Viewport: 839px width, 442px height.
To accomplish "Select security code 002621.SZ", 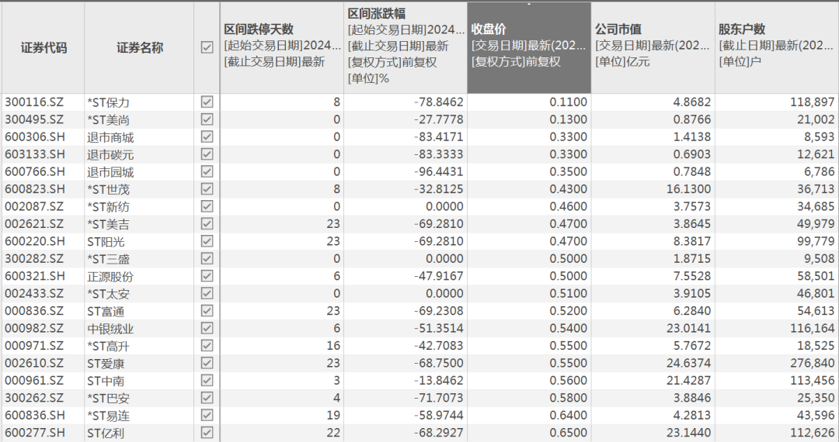I will (34, 223).
